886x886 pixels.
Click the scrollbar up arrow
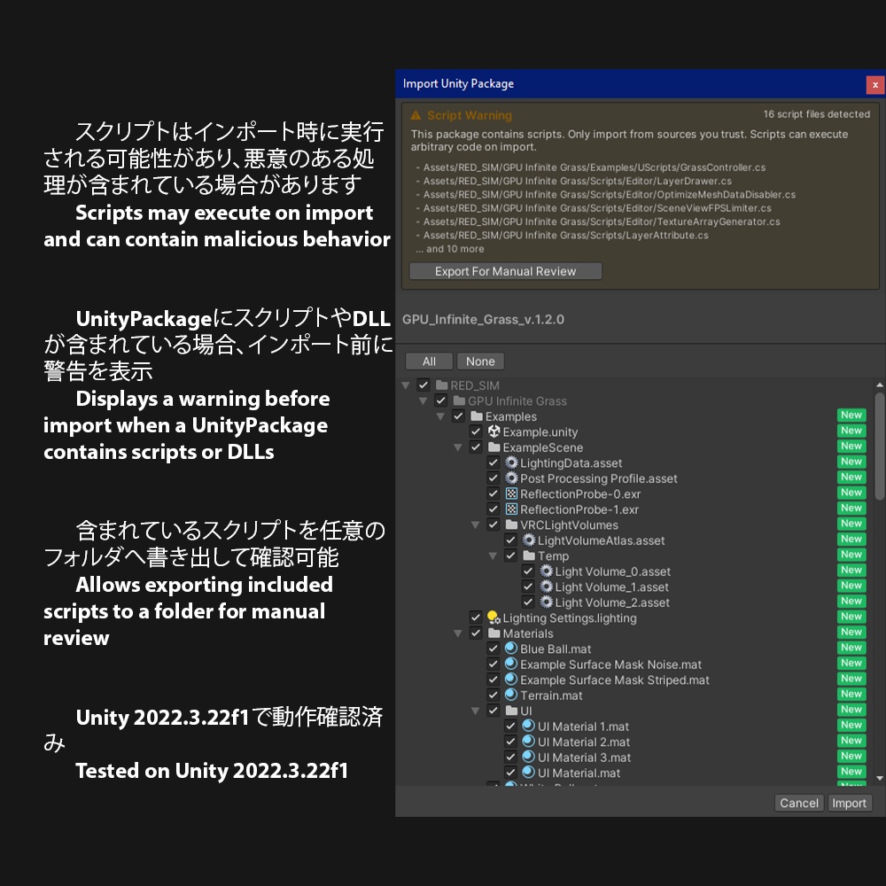(x=879, y=385)
